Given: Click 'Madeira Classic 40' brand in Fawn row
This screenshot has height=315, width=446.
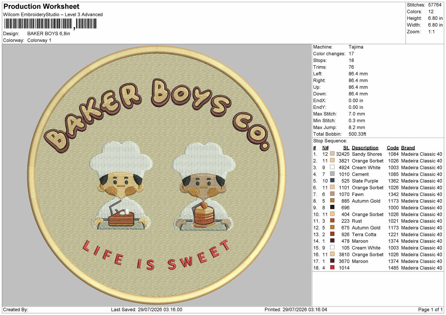Looking at the screenshot, I should [x=422, y=194].
